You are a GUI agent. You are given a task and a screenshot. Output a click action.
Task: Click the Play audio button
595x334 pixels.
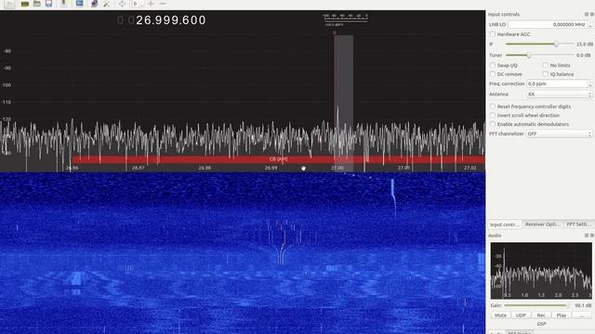[x=562, y=315]
